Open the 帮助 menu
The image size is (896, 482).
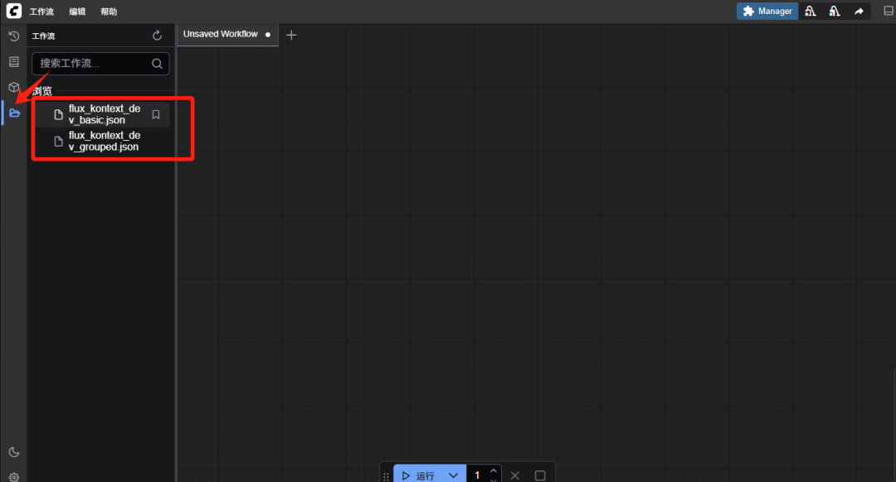pyautogui.click(x=109, y=12)
